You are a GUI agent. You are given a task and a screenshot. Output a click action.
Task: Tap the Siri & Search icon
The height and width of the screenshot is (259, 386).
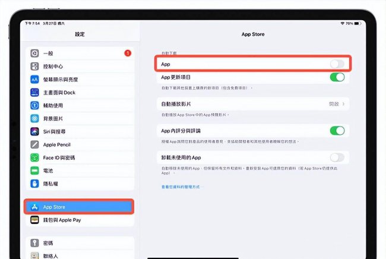pos(34,131)
